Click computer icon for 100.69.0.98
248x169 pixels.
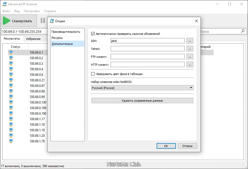(11, 91)
